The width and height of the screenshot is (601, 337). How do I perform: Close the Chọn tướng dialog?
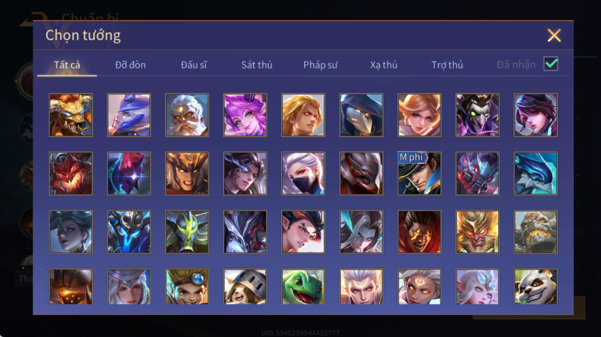tap(554, 36)
